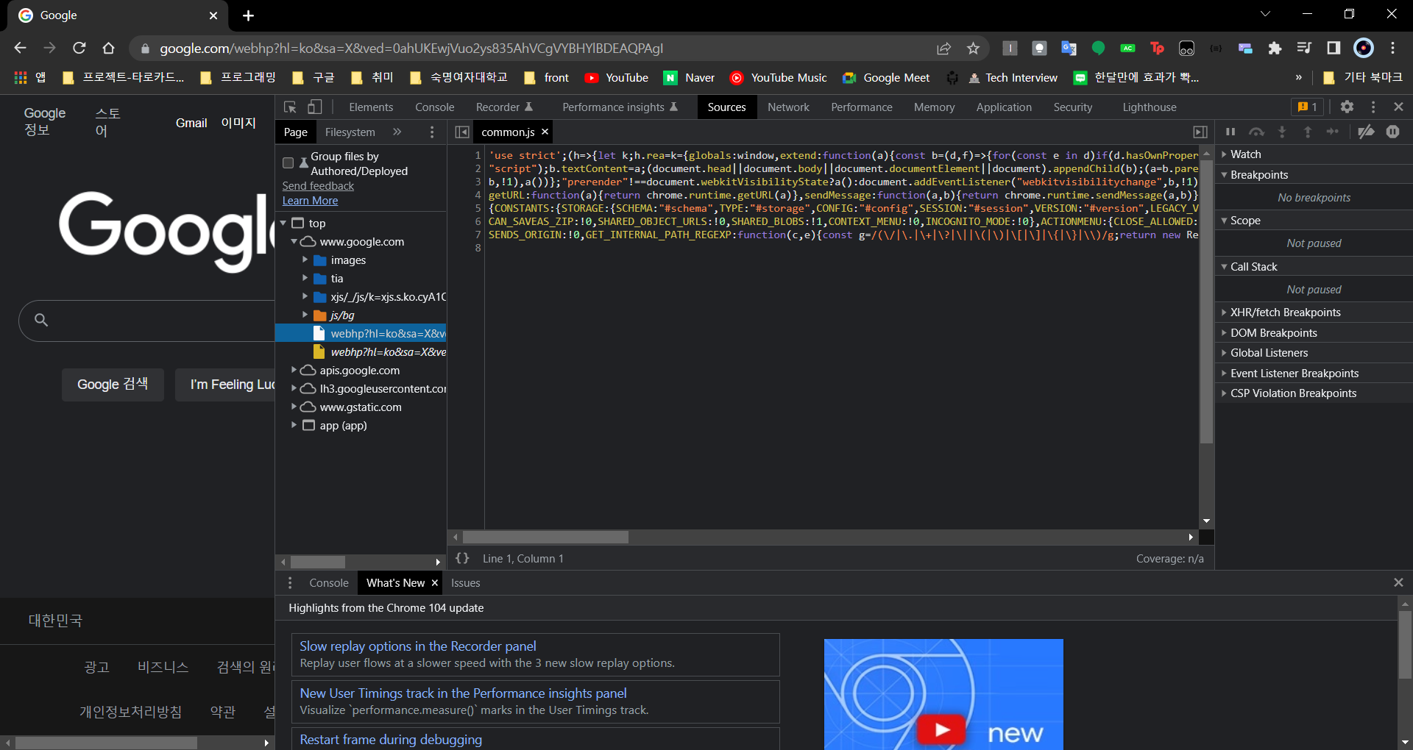Click the browser reload button

click(x=79, y=48)
